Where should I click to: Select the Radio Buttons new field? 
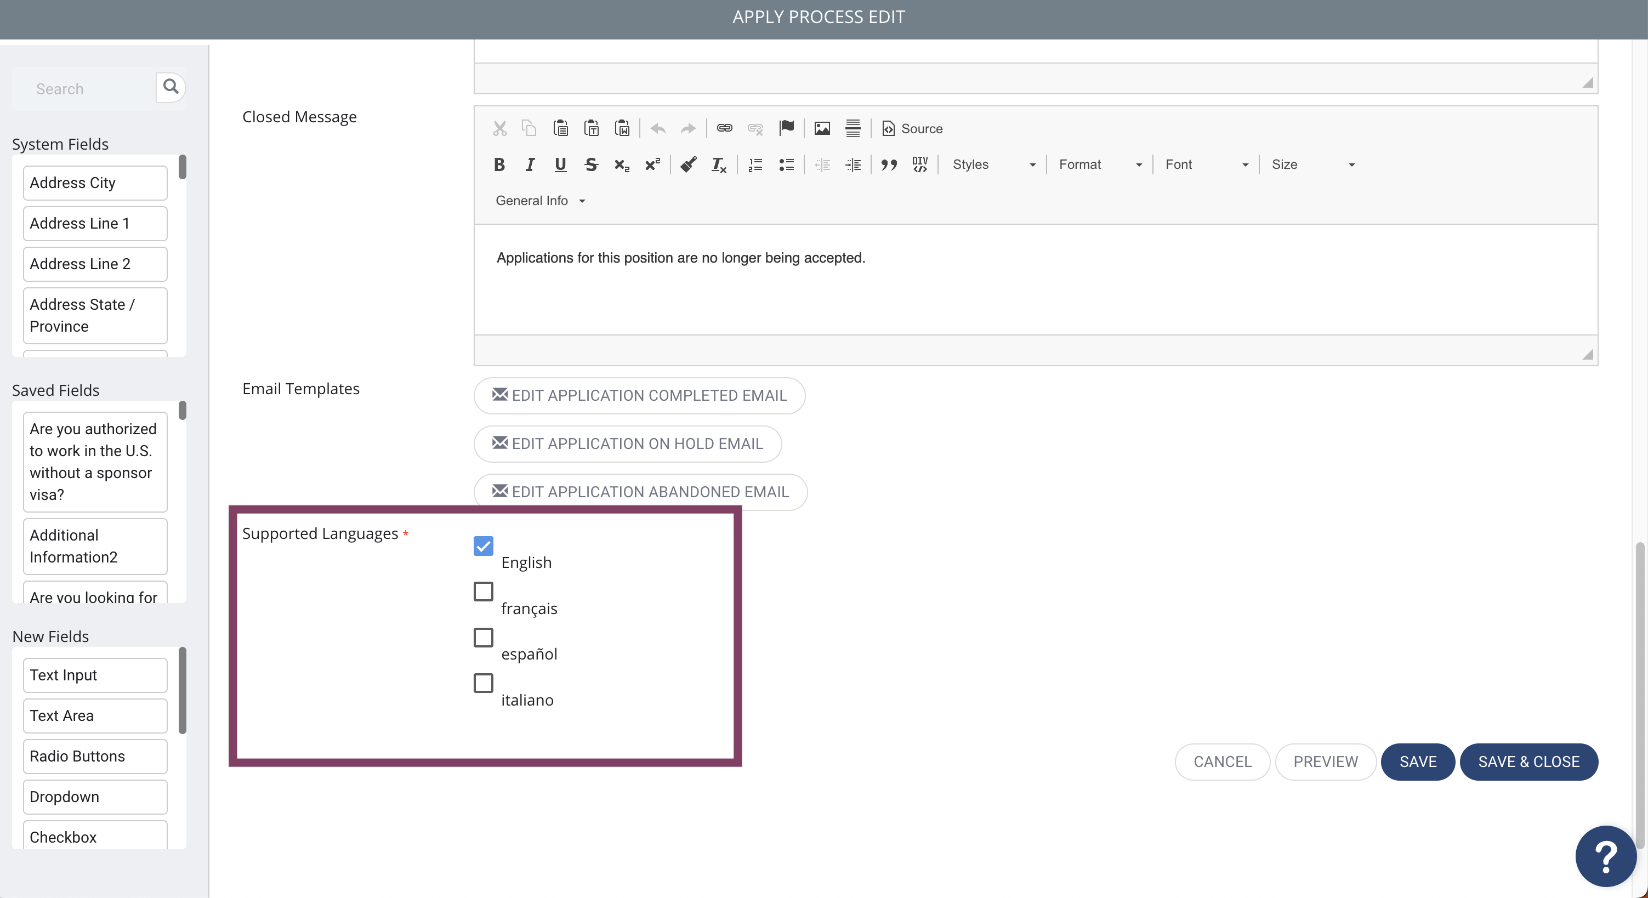coord(95,757)
